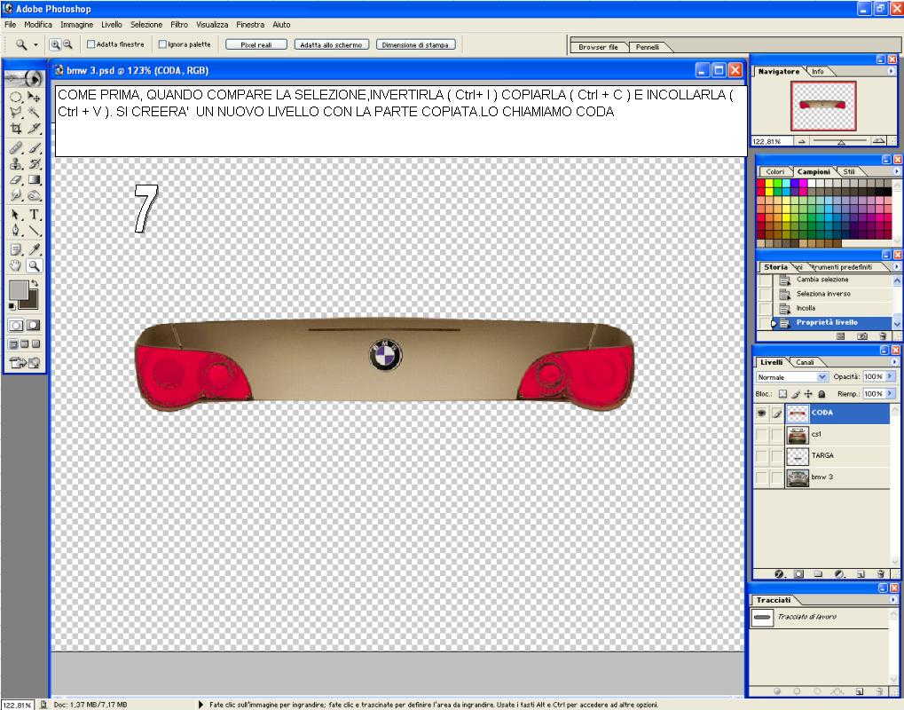This screenshot has width=904, height=710.
Task: Switch to the Canali tab
Action: tap(805, 362)
